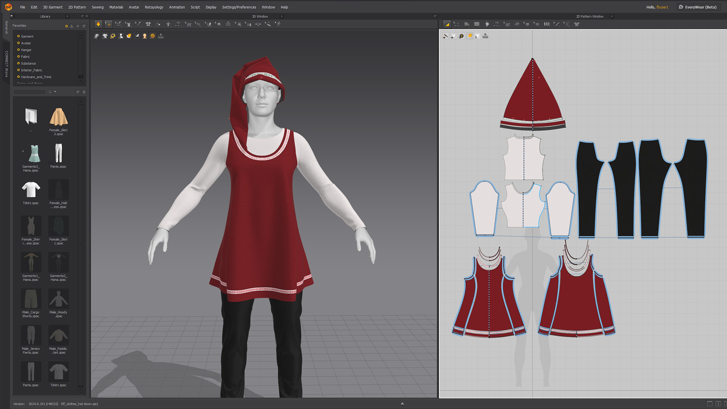Open the Library panel dropdown arrow
727x409 pixels.
[67, 17]
